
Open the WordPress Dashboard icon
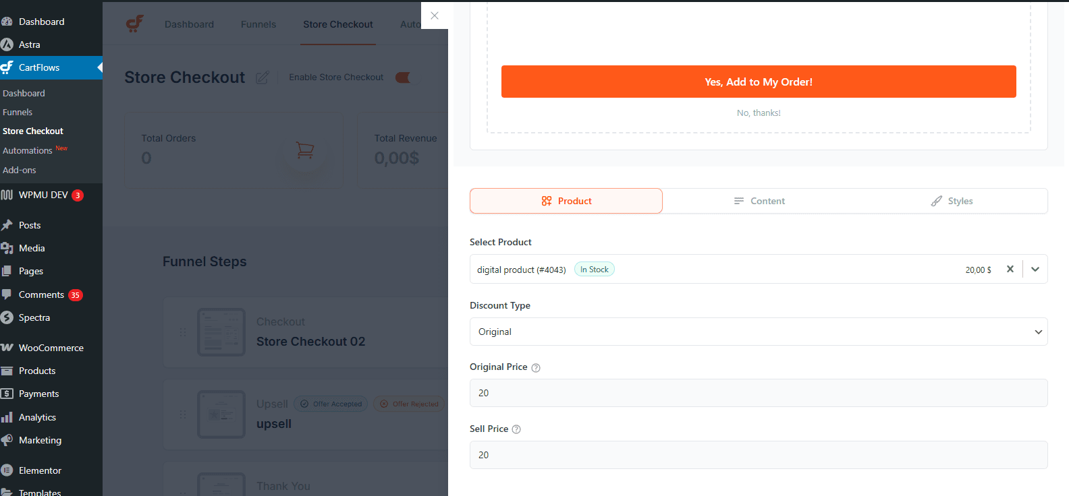click(x=7, y=22)
